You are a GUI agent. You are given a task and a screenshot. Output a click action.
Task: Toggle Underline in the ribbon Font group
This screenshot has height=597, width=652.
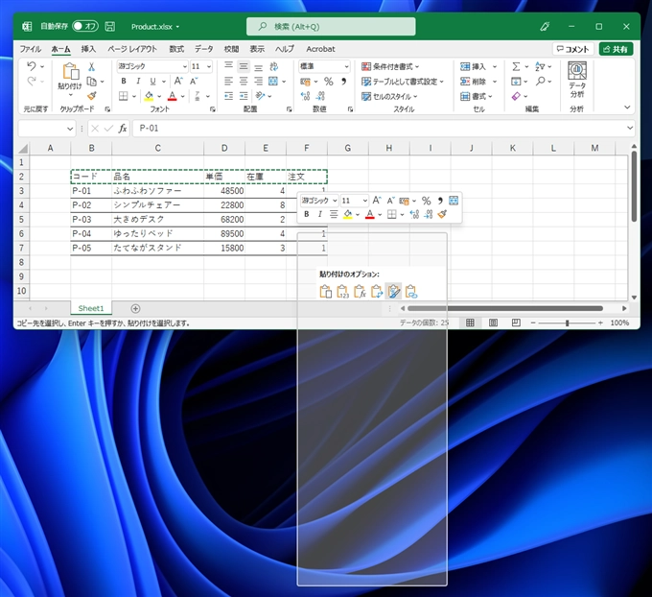coord(152,82)
